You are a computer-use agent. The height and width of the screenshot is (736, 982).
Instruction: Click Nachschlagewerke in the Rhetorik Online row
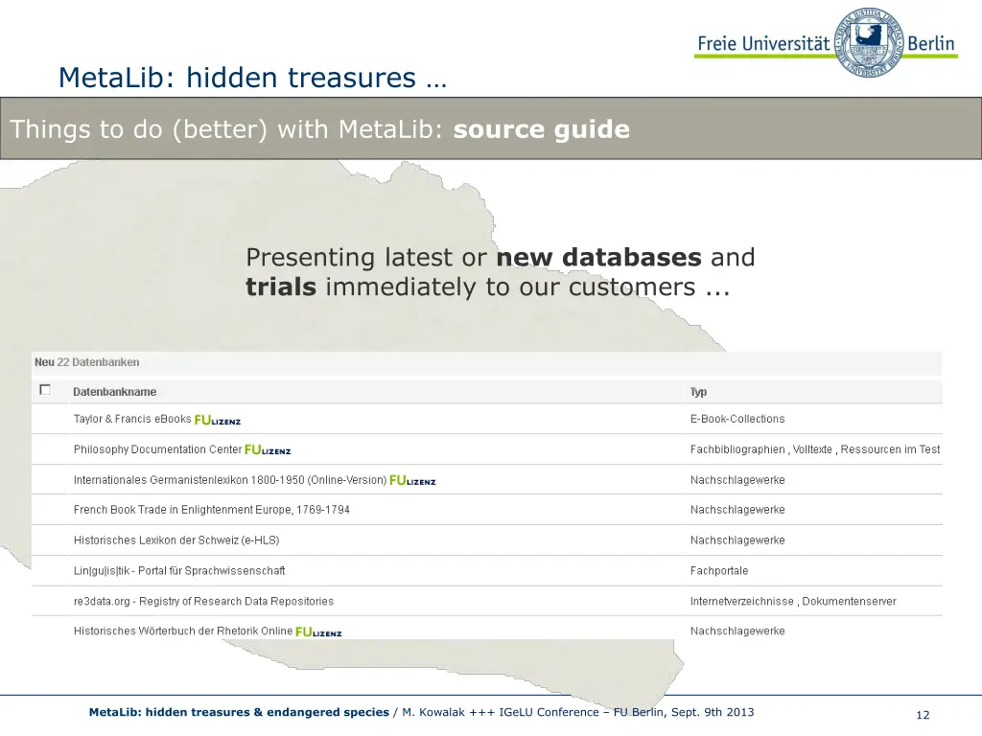(x=737, y=631)
